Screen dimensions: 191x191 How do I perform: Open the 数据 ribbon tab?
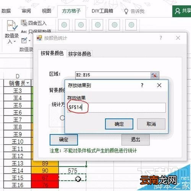(6, 11)
